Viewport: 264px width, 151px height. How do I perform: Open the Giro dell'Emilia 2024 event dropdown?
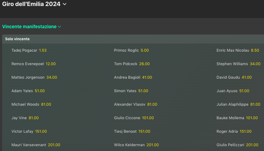coord(34,4)
